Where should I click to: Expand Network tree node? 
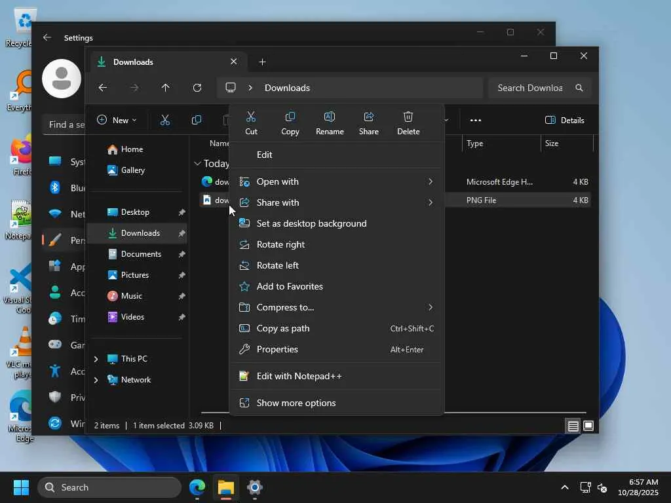pyautogui.click(x=96, y=380)
